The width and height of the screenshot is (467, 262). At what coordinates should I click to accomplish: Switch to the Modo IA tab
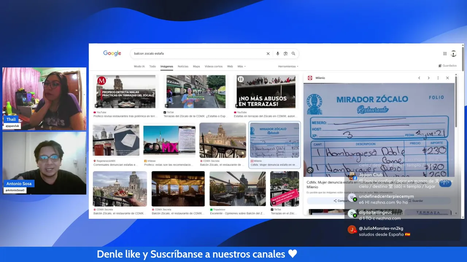tap(139, 66)
